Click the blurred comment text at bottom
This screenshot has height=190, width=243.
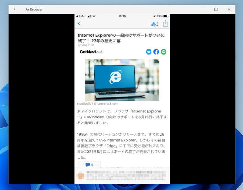pos(126,176)
